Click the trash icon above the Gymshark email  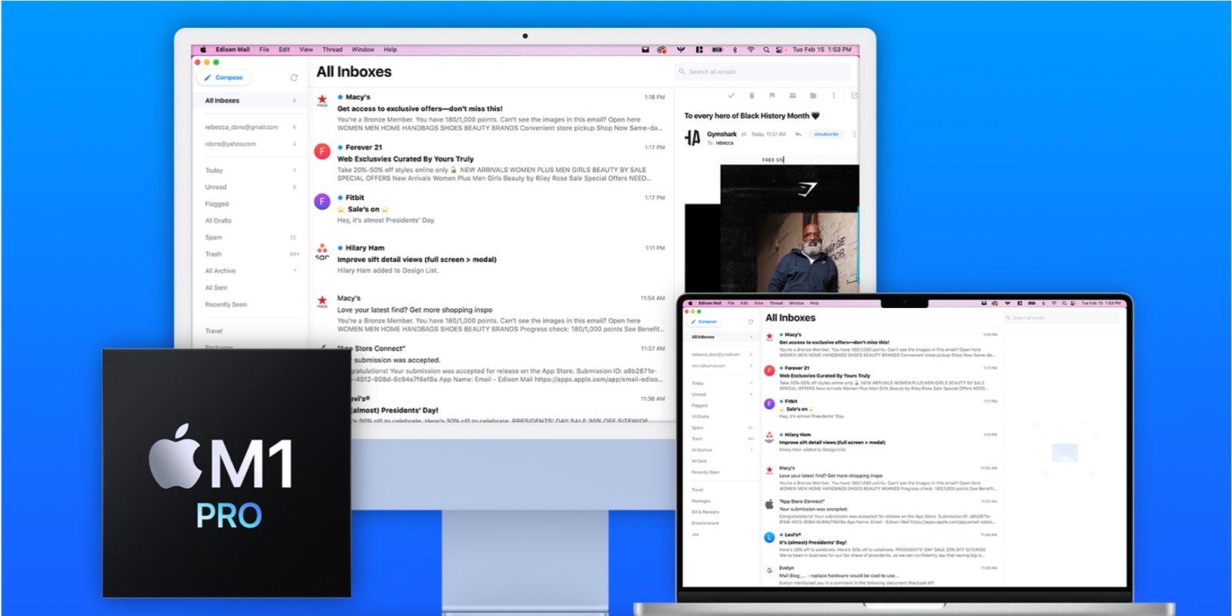[752, 95]
